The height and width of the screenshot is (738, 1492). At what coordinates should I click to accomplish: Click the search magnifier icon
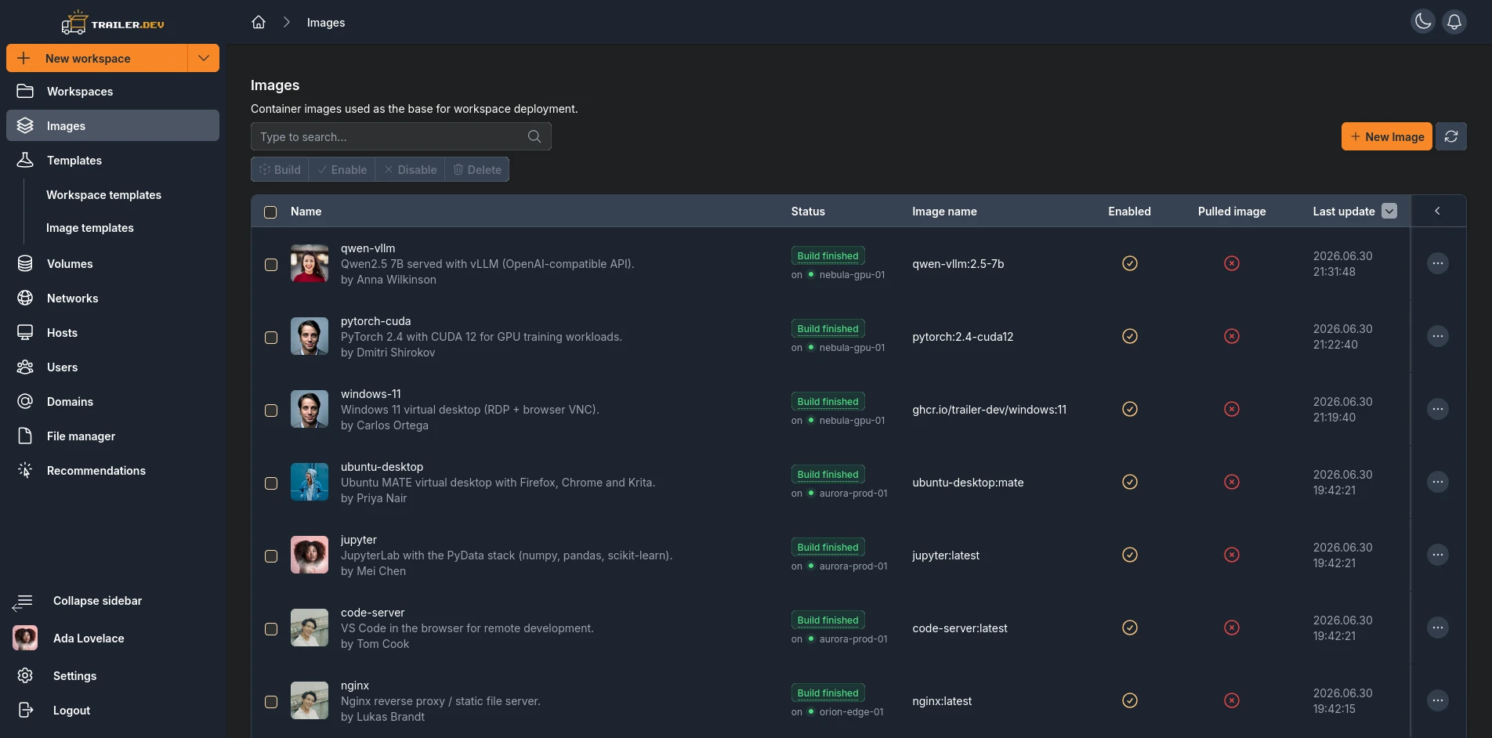pos(534,136)
